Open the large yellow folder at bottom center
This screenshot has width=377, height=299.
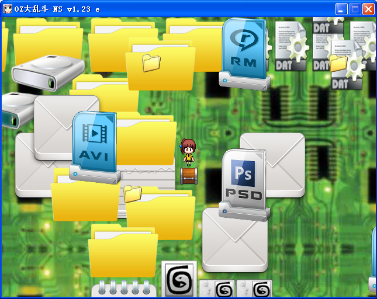pyautogui.click(x=123, y=251)
